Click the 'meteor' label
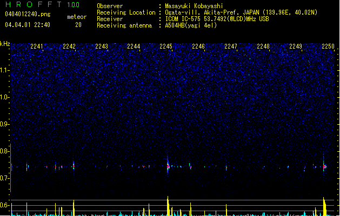This screenshot has width=340, height=216. pos(77,17)
